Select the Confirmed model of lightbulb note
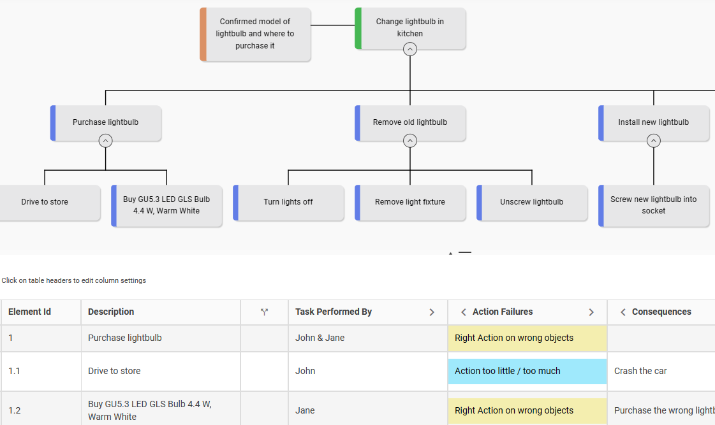Viewport: 715px width, 425px height. [255, 34]
